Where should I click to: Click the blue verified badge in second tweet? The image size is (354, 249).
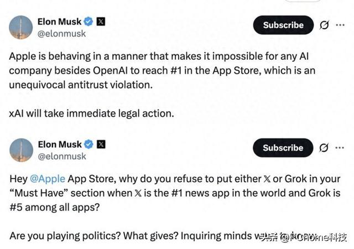(88, 144)
